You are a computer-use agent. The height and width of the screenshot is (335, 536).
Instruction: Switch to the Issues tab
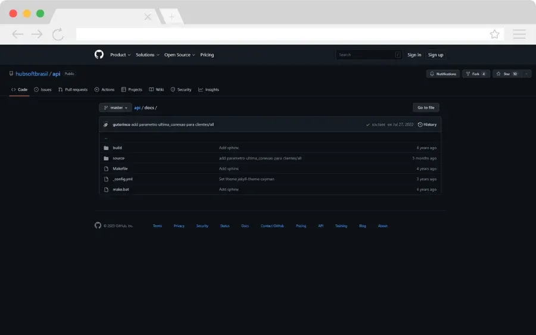click(43, 89)
